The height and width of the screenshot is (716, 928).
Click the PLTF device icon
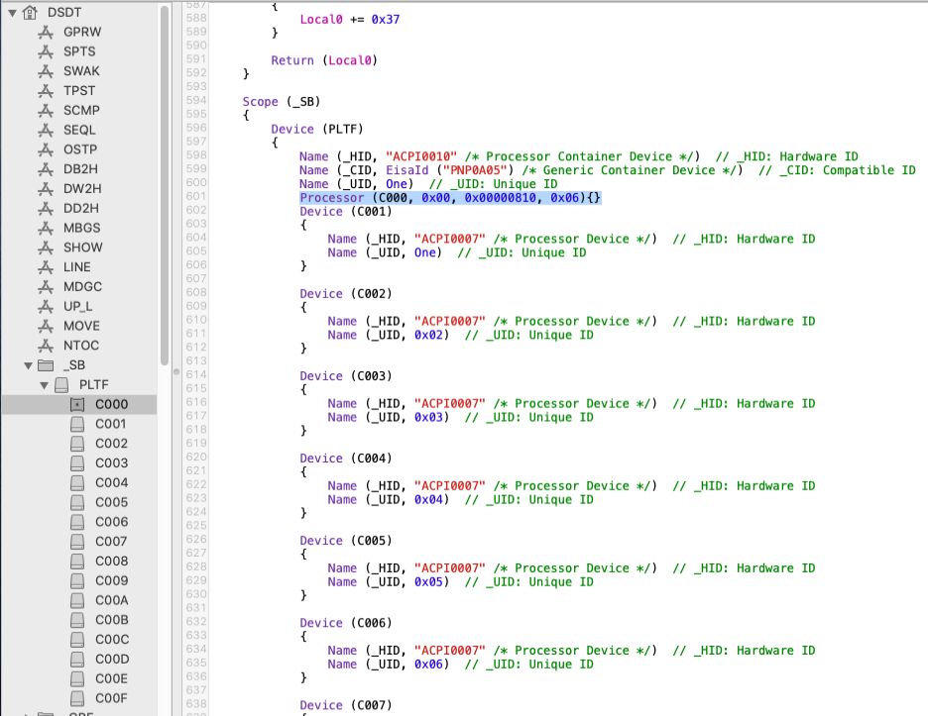[61, 385]
